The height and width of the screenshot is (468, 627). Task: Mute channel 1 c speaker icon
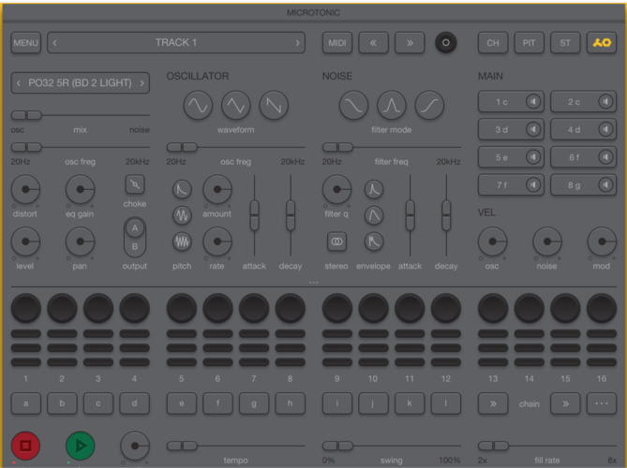(x=533, y=101)
